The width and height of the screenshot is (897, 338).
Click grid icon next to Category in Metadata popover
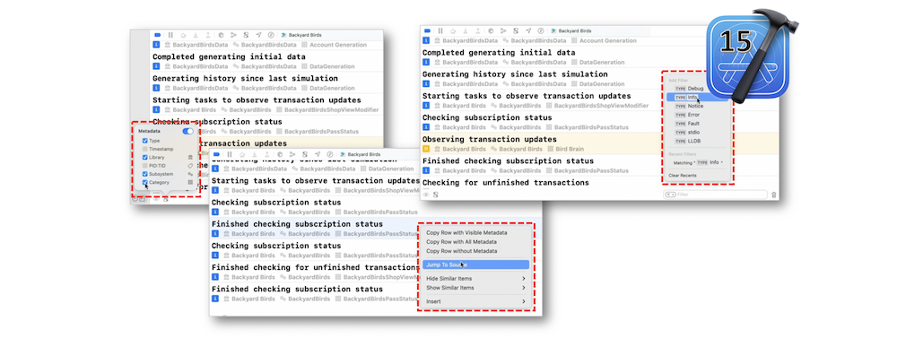click(x=190, y=182)
